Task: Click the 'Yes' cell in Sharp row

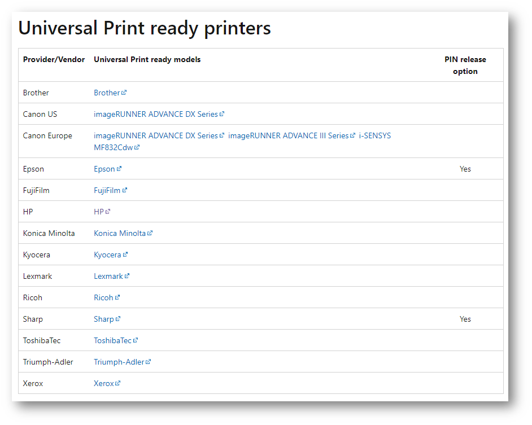Action: [465, 319]
